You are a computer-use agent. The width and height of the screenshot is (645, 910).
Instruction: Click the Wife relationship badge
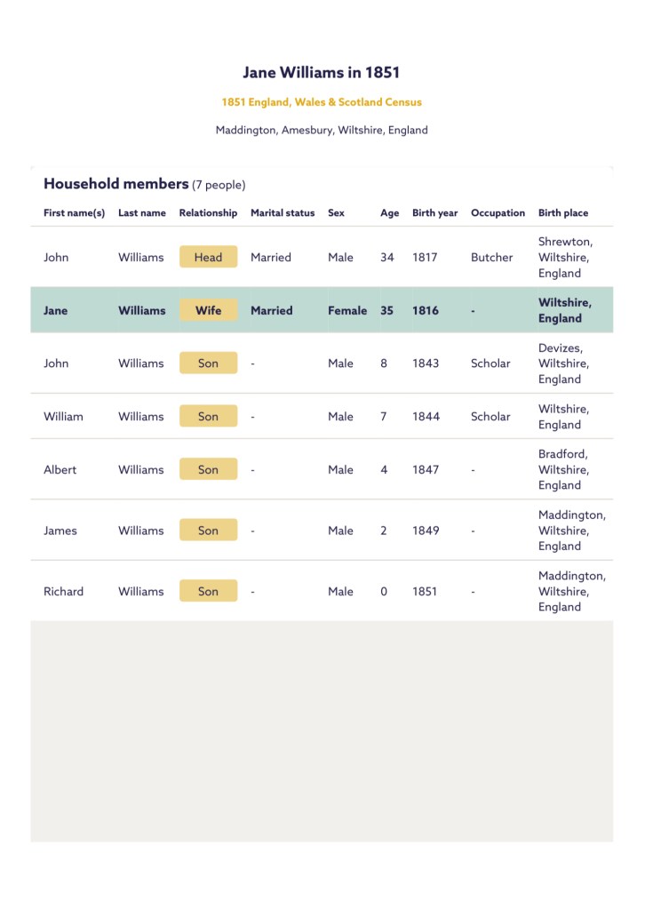click(x=208, y=310)
